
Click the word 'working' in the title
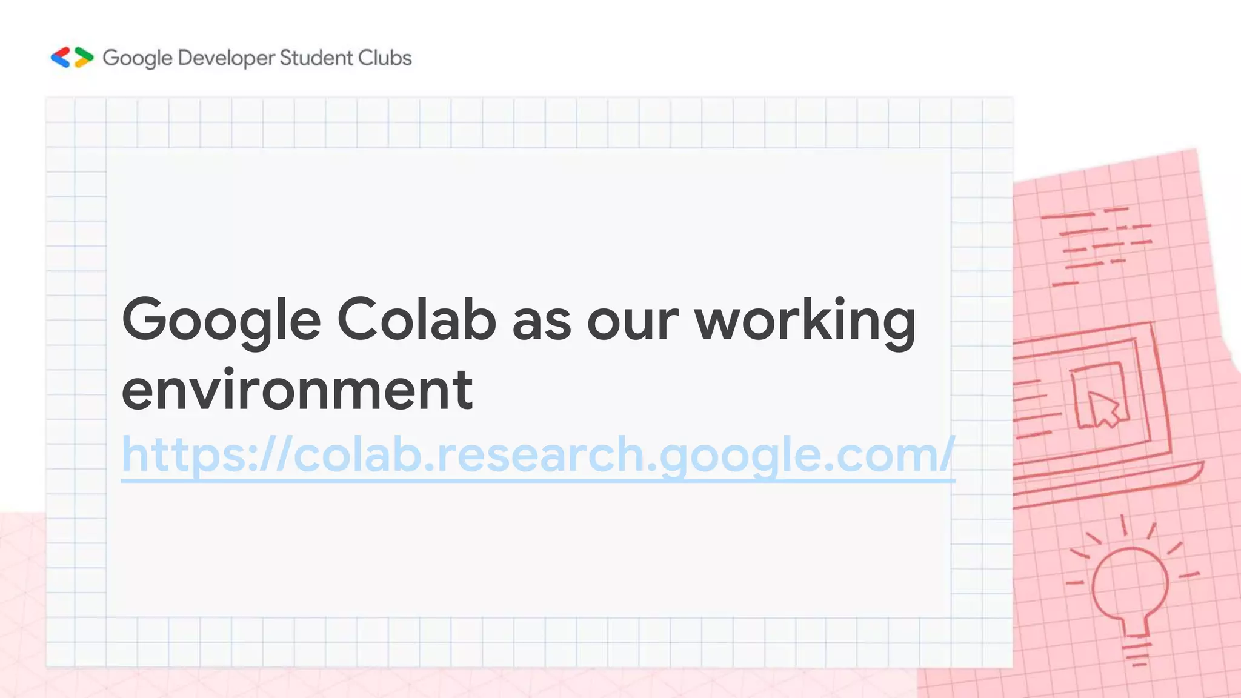(x=805, y=322)
